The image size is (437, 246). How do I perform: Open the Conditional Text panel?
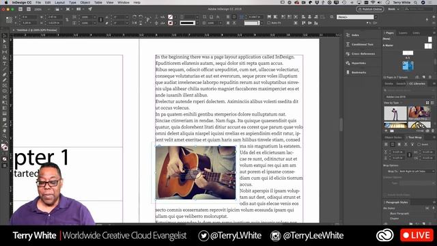tap(363, 44)
